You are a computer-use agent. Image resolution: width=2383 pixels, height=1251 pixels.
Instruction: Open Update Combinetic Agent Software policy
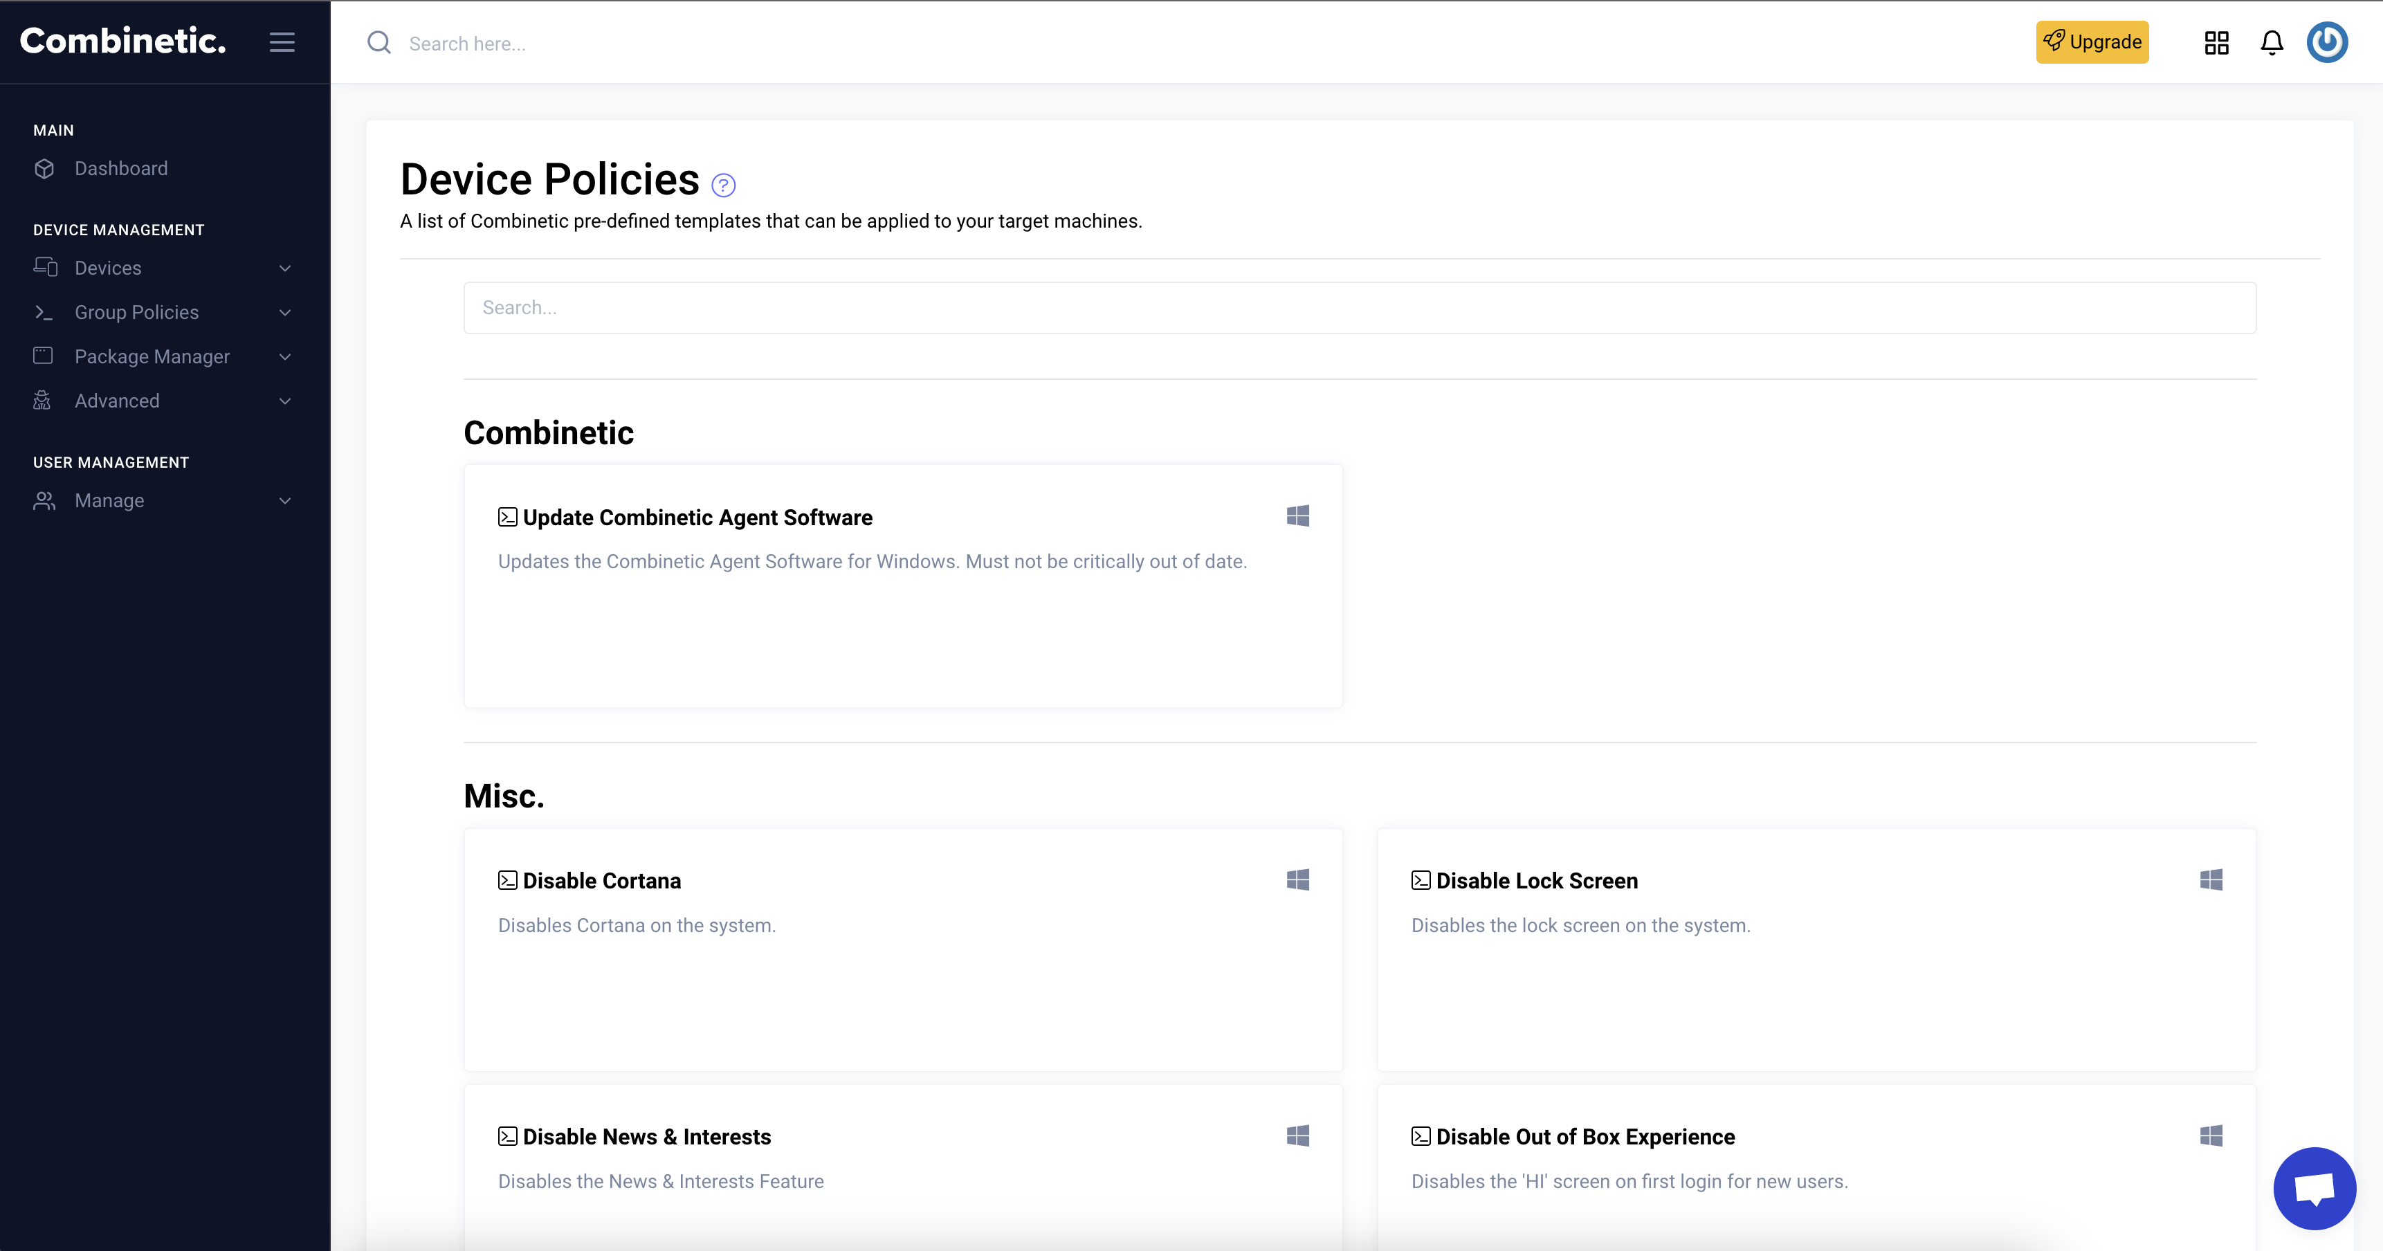(697, 518)
